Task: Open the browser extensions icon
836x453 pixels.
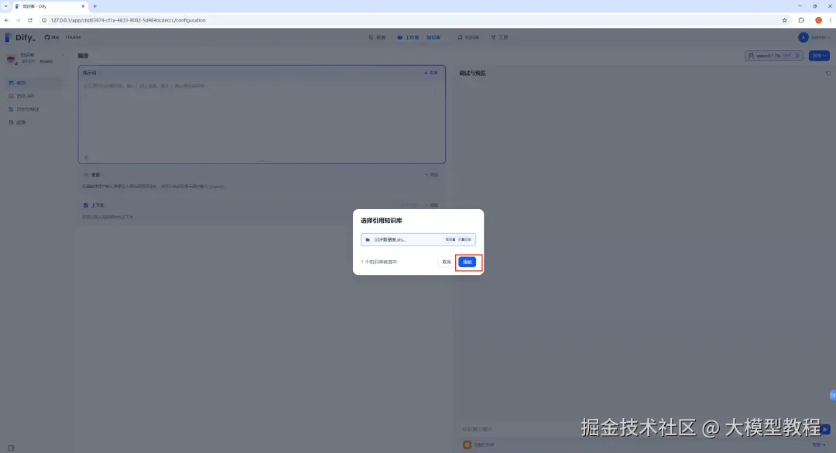Action: pos(801,20)
